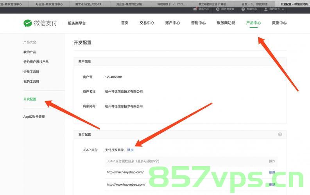Switch to 开发配置 - 微信支付 browser tab

click(292, 4)
